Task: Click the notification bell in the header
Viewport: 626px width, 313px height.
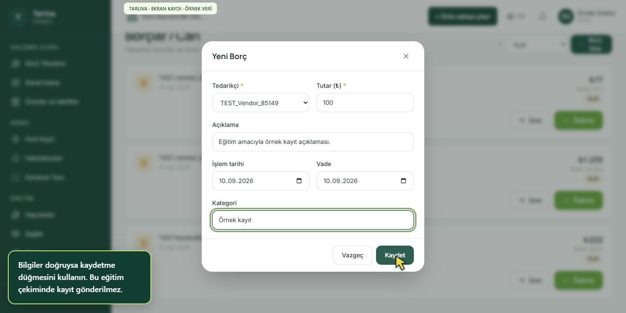Action: [x=543, y=17]
